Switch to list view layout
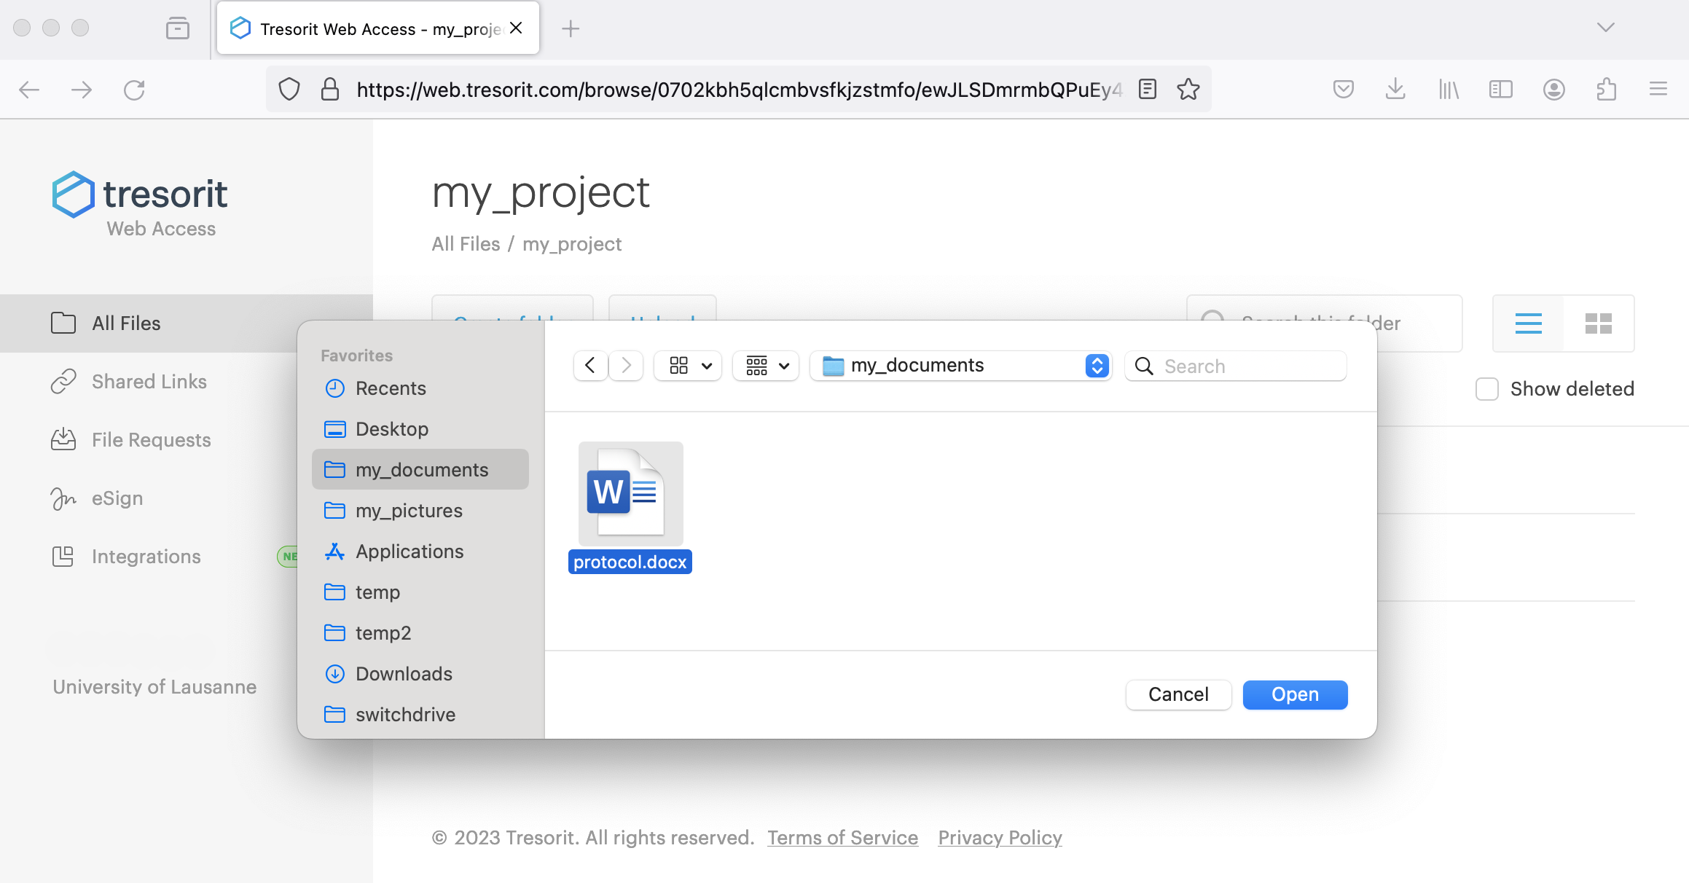The height and width of the screenshot is (883, 1689). 1528,323
